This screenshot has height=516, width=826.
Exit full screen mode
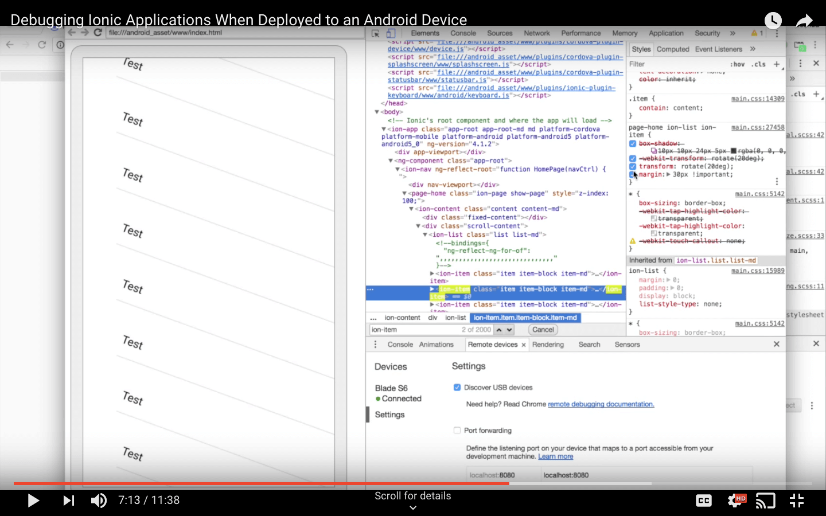click(797, 501)
